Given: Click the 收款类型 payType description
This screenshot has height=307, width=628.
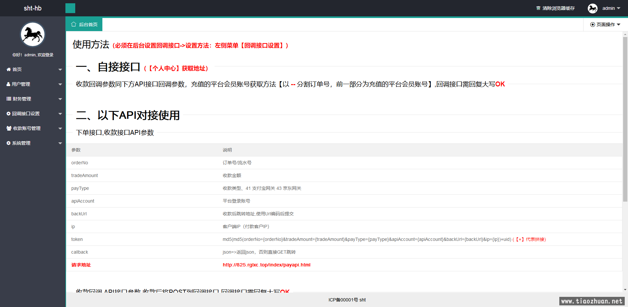Looking at the screenshot, I should click(x=262, y=188).
